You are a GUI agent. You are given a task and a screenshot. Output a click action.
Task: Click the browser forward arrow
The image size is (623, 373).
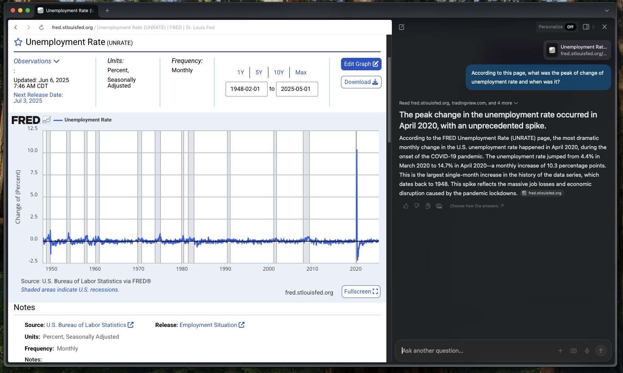pyautogui.click(x=29, y=27)
